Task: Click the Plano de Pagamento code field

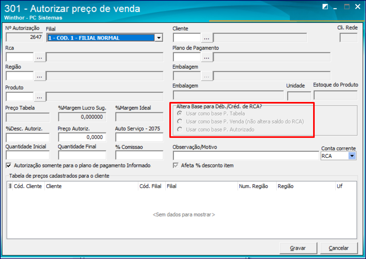Action: pyautogui.click(x=187, y=57)
